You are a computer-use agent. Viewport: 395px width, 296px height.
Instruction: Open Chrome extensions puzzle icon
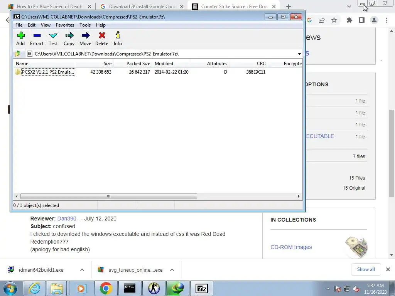[349, 20]
